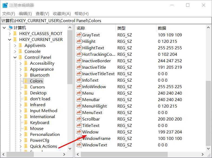Click tree pane vertical scroll up arrow
Viewport: 212px width, 158px height.
pyautogui.click(x=70, y=28)
